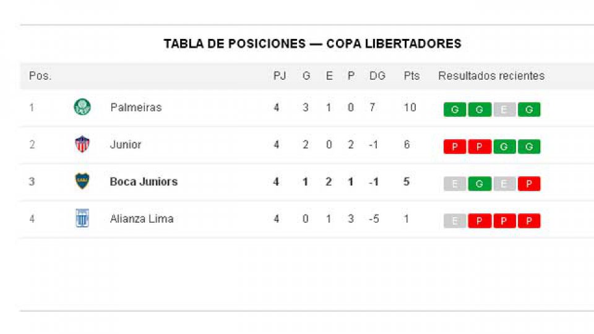Click the Pos. column header
This screenshot has width=594, height=334.
click(x=40, y=76)
